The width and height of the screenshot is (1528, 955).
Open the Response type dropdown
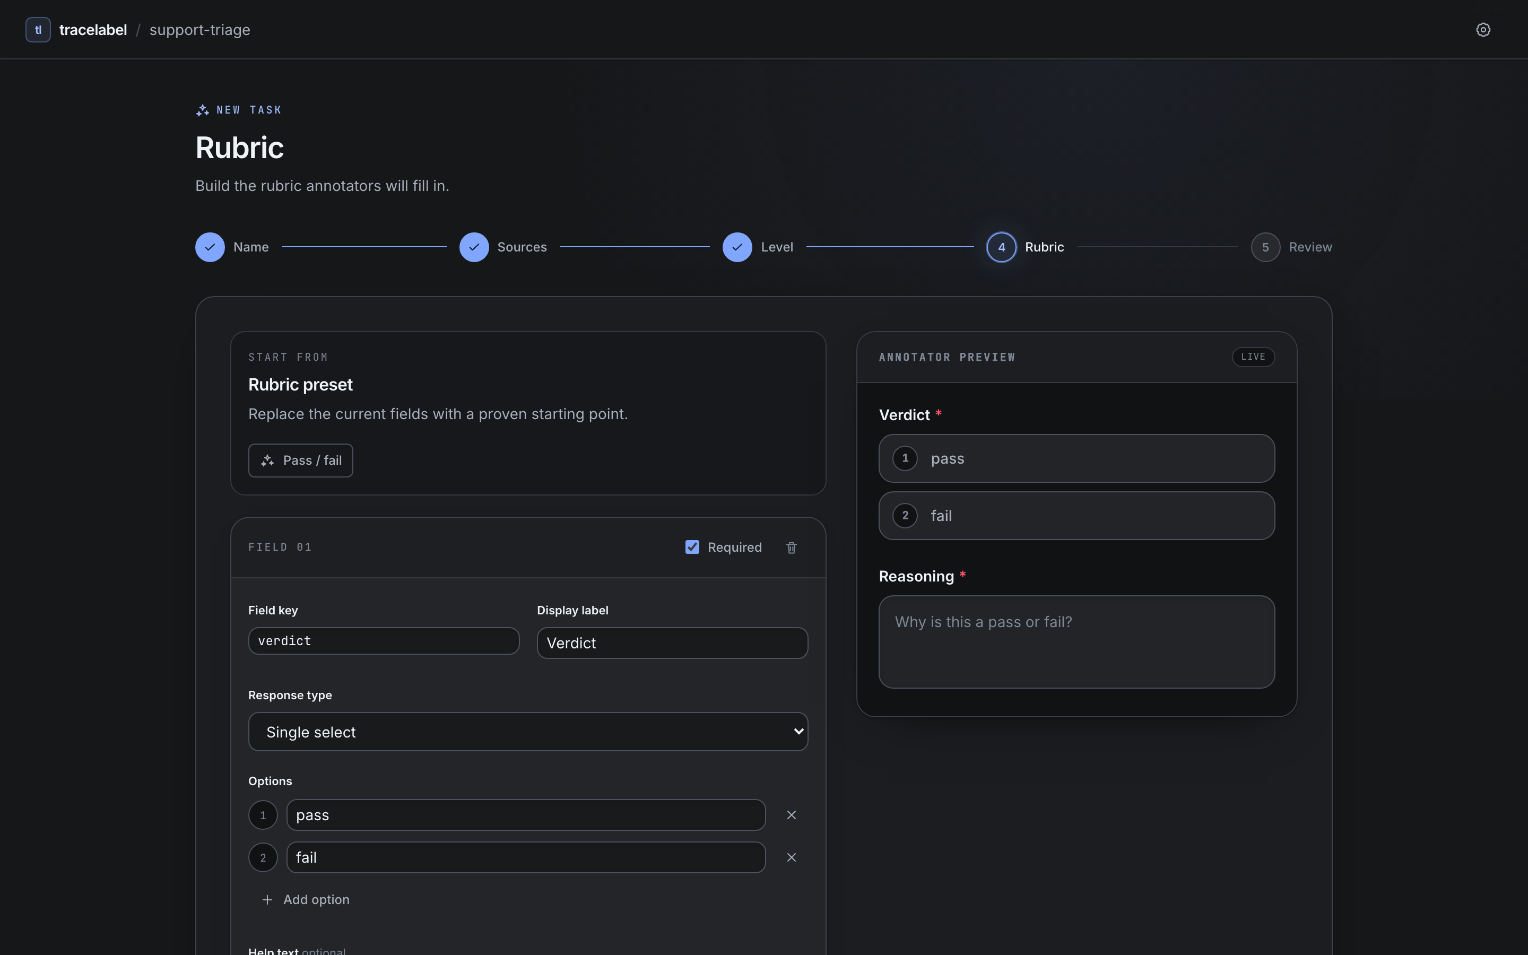(528, 732)
